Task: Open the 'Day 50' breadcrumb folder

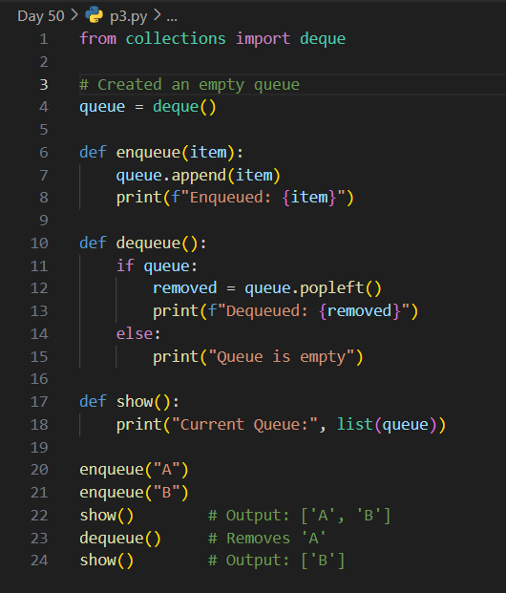Action: pyautogui.click(x=41, y=16)
